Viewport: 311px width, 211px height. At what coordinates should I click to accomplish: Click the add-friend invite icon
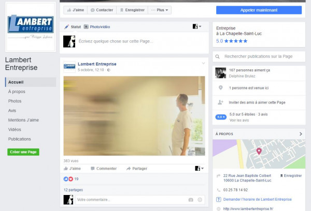pos(220,102)
